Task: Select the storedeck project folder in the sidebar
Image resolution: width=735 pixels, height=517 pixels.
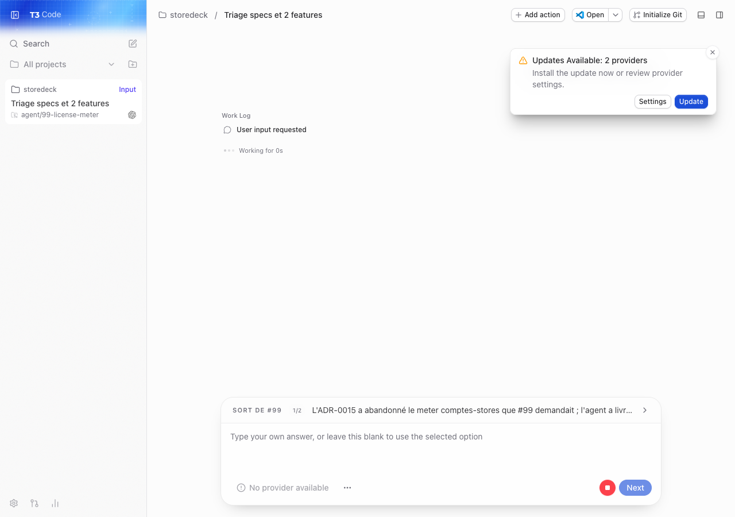Action: (34, 90)
